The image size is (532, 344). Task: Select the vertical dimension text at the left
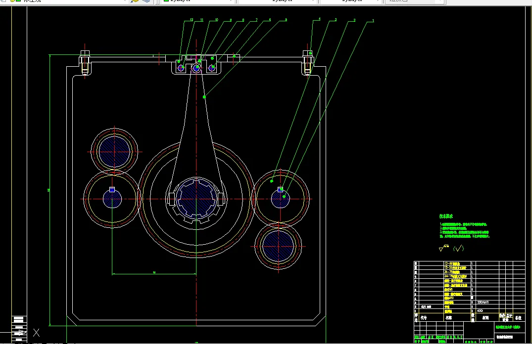48,190
